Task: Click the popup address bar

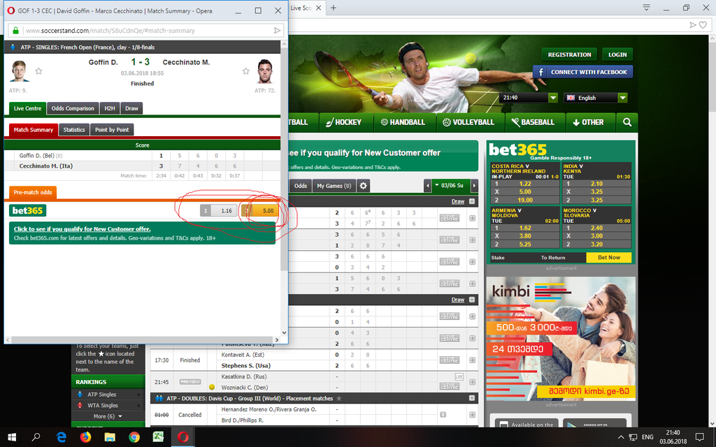Action: [146, 31]
